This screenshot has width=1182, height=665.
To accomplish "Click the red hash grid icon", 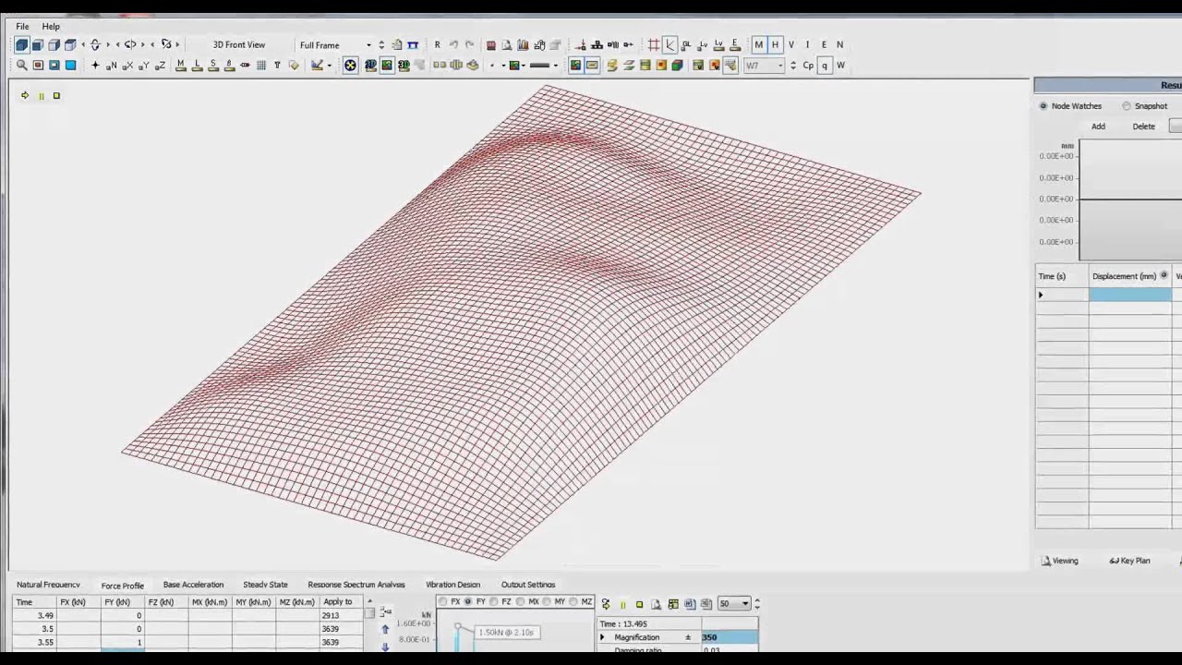I will 654,44.
